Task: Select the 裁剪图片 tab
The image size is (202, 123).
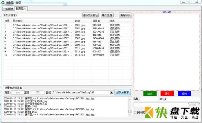Action: click(21, 9)
